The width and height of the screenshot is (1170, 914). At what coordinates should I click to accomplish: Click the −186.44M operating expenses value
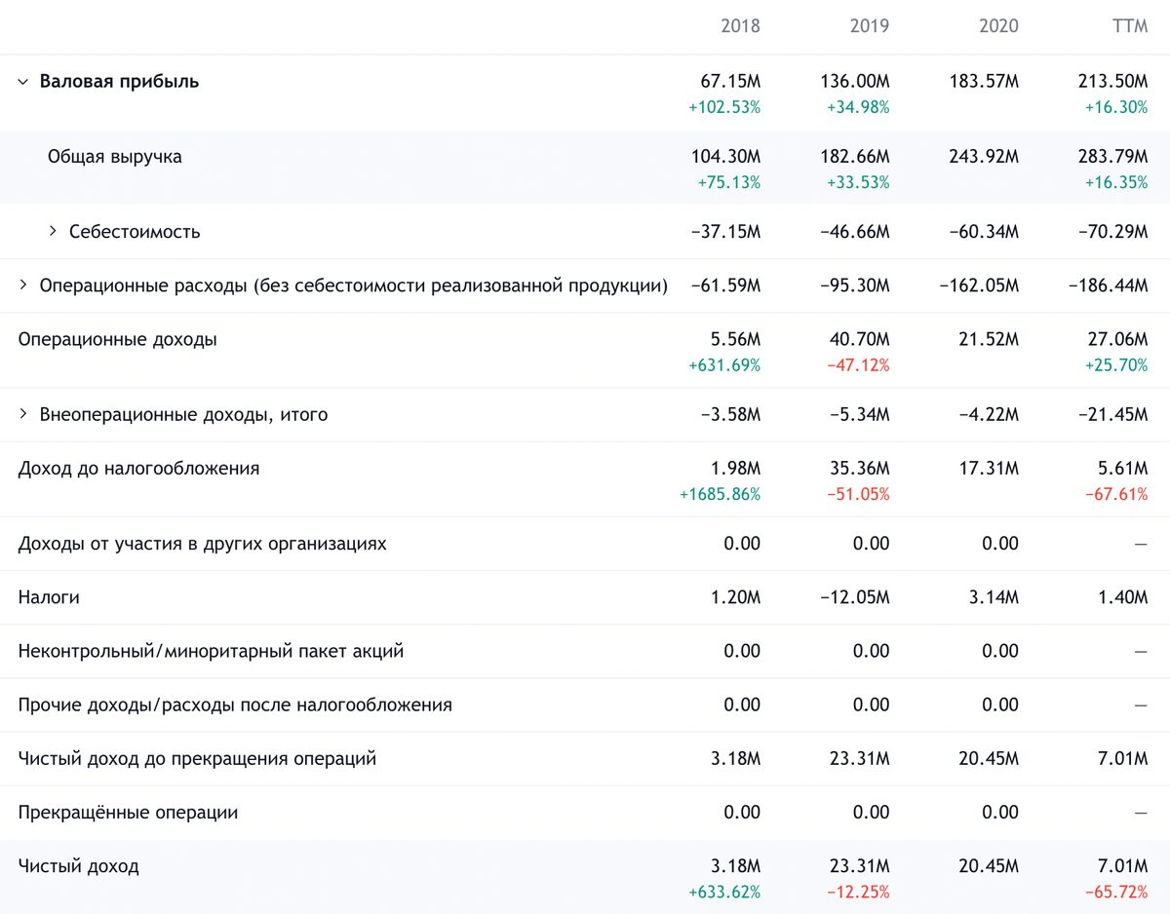[1110, 286]
